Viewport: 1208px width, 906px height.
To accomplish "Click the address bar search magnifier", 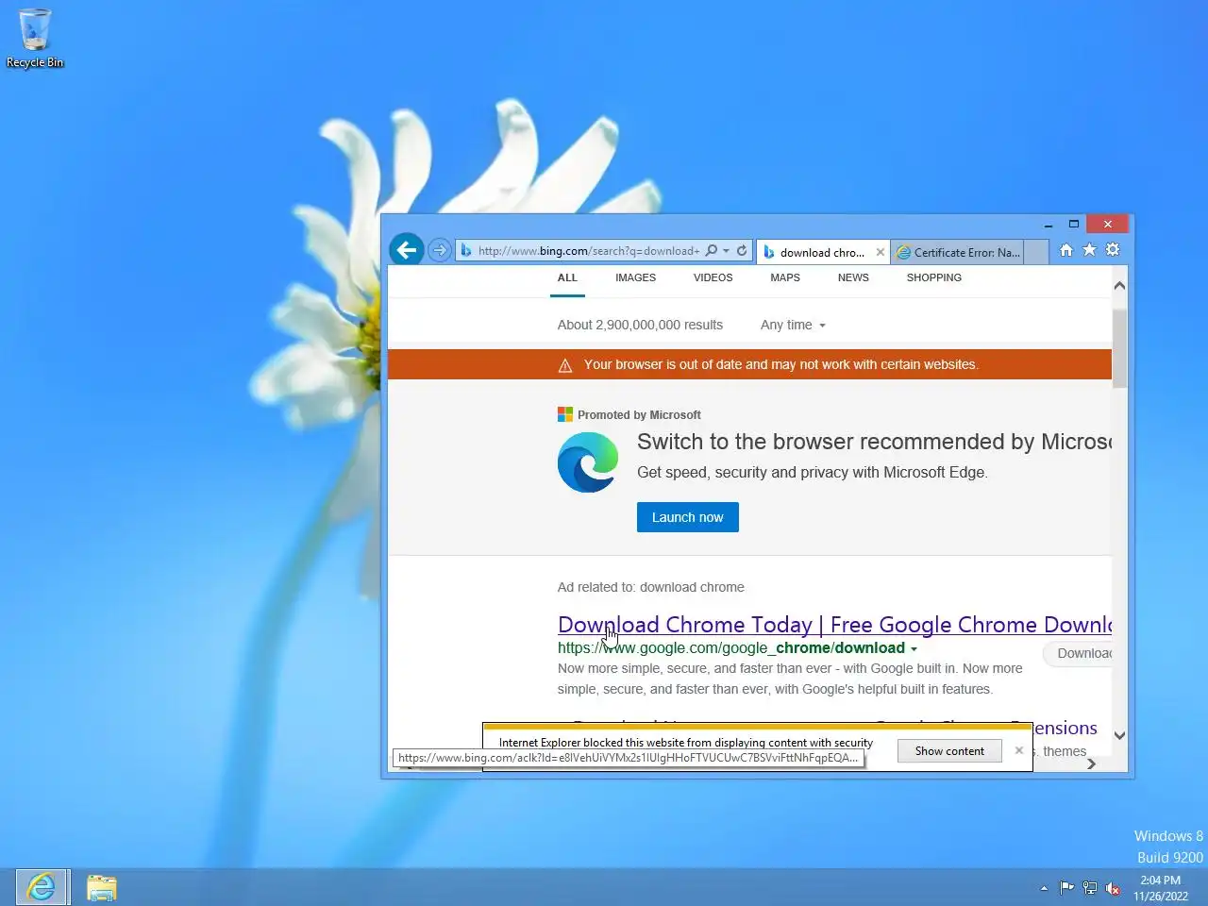I will [x=712, y=251].
